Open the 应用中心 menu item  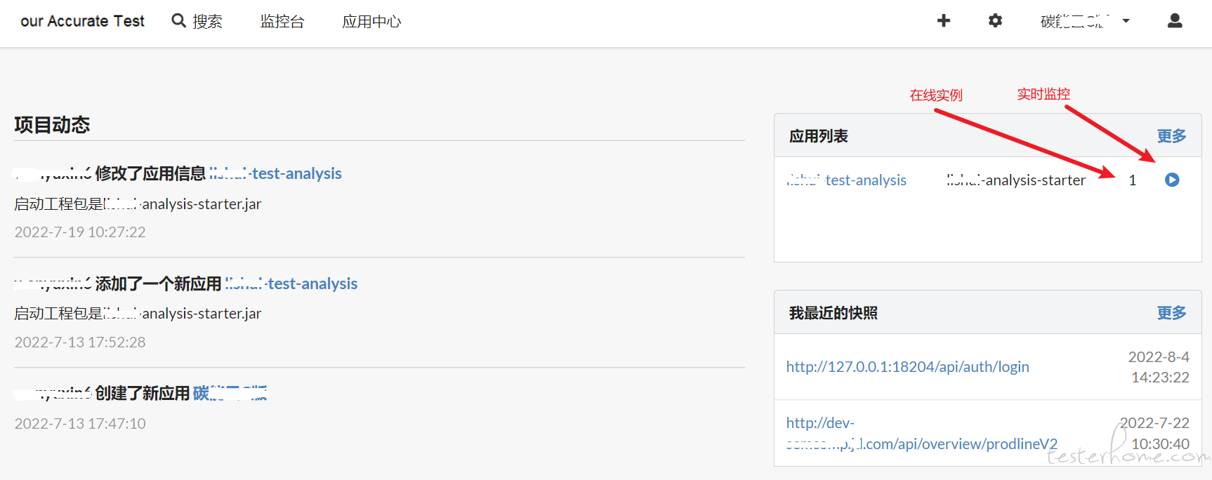(371, 22)
